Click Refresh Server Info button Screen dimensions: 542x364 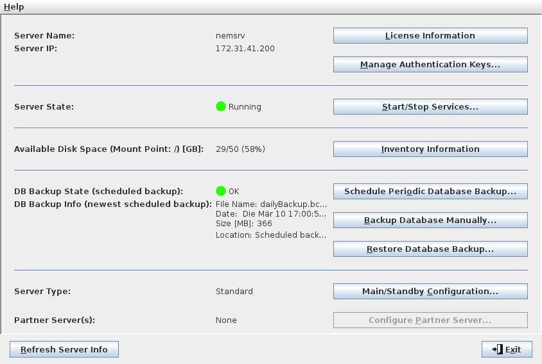pos(64,349)
